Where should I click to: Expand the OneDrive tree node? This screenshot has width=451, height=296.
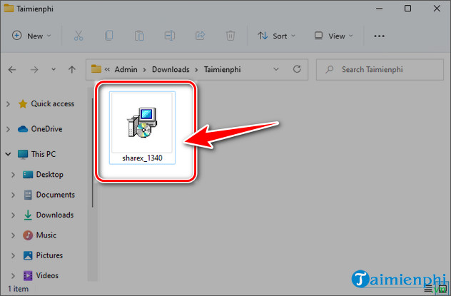tap(9, 129)
